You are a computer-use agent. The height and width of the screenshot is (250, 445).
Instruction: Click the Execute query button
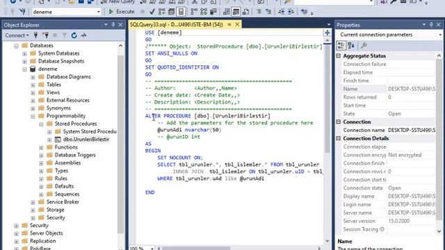click(x=122, y=12)
